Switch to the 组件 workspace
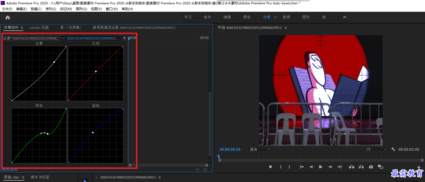This screenshot has width=425, height=182. [207, 17]
